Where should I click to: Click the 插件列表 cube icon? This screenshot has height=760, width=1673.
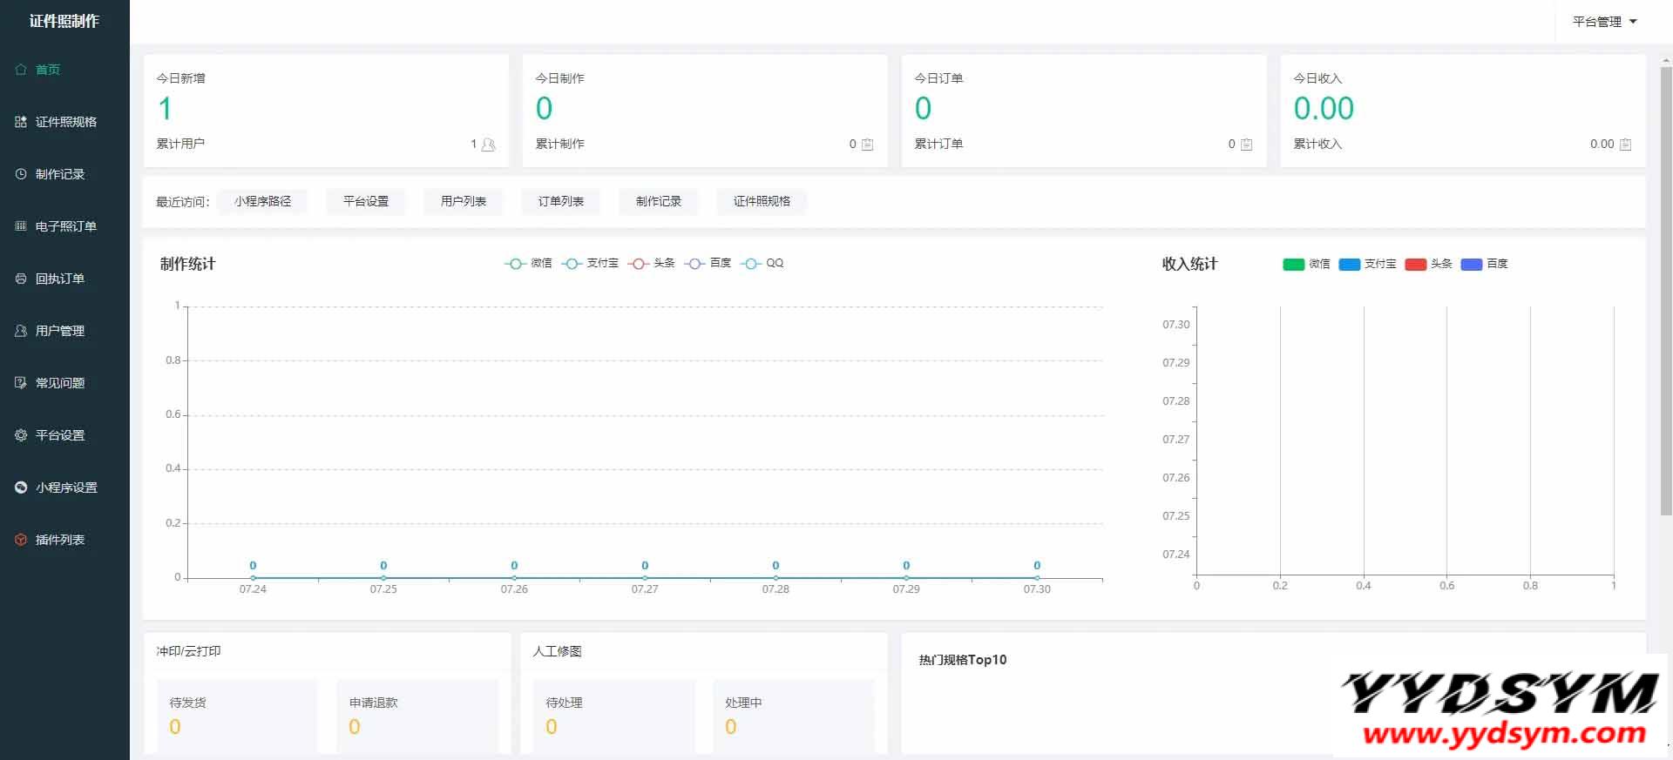(x=21, y=540)
